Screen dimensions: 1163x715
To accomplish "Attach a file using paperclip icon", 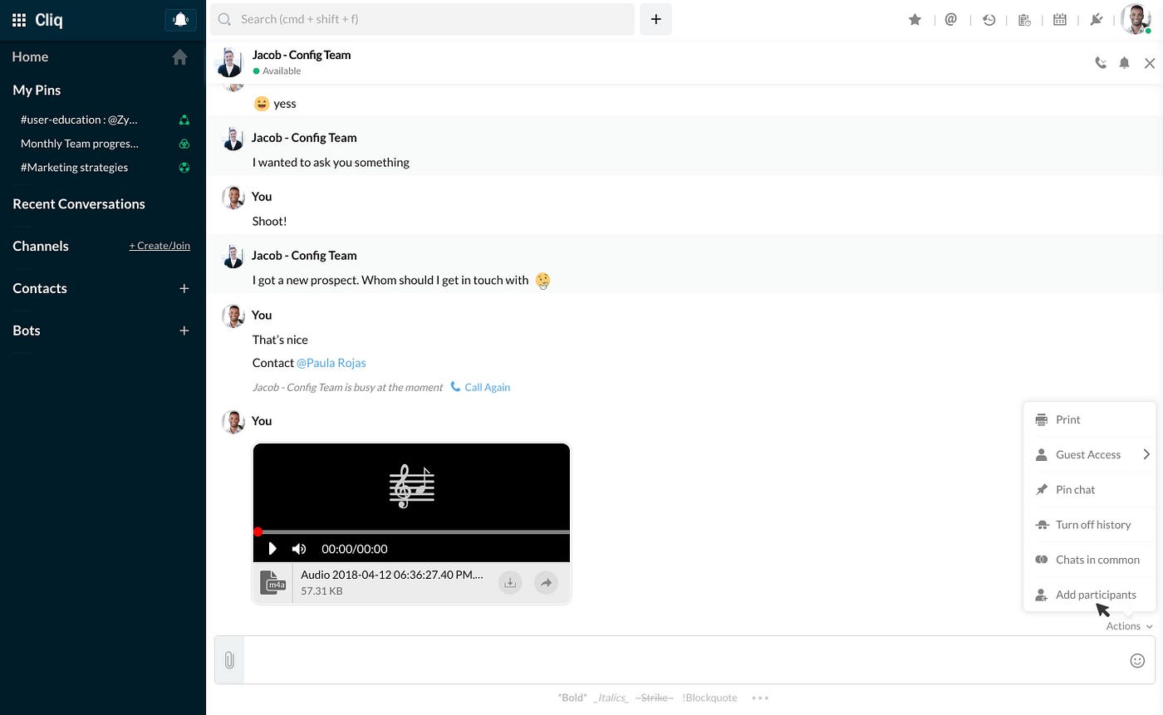I will point(229,660).
